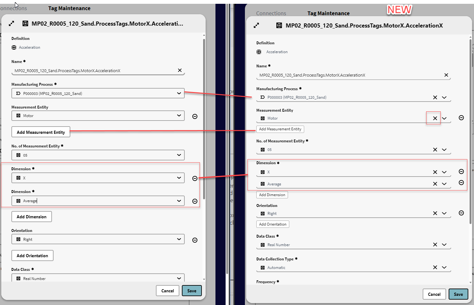Image resolution: width=474 pixels, height=305 pixels.
Task: Click the expand arrows icon in the NEW dialog
Action: click(x=256, y=25)
